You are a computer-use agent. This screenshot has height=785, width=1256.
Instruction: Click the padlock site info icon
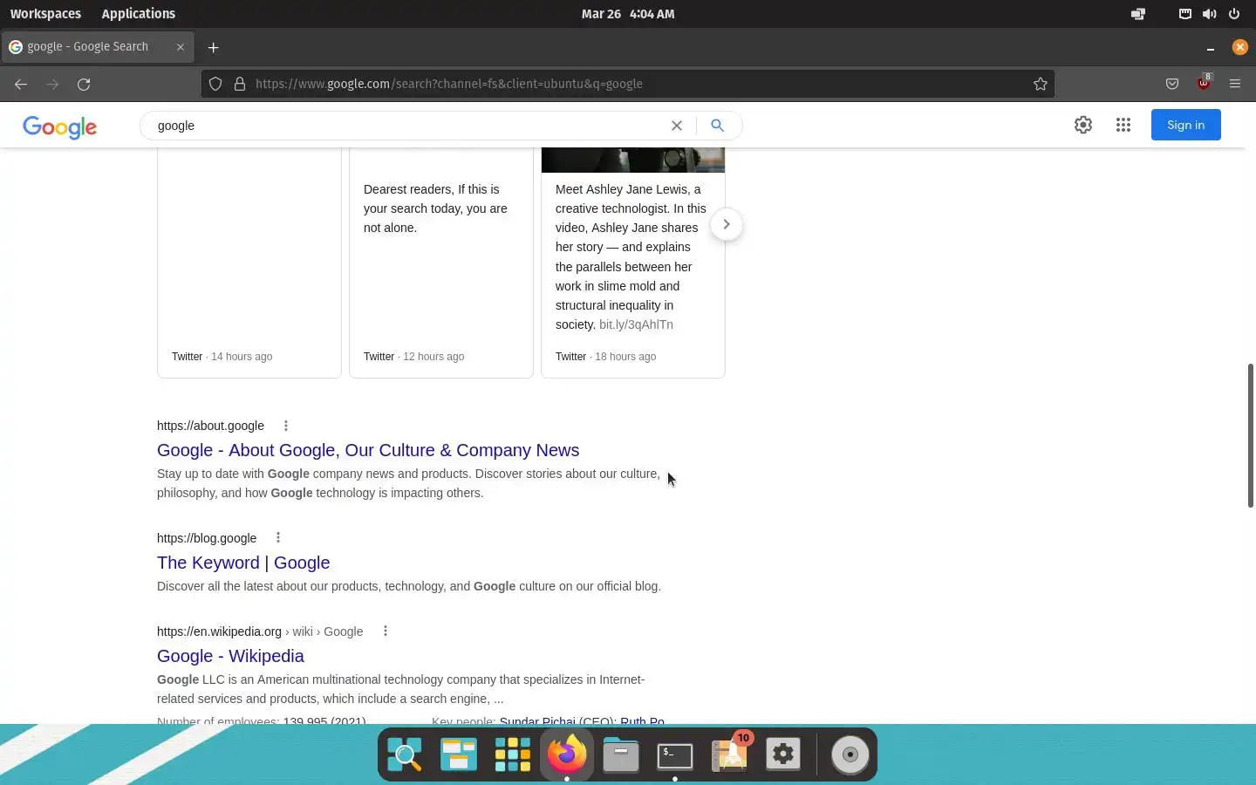[240, 84]
